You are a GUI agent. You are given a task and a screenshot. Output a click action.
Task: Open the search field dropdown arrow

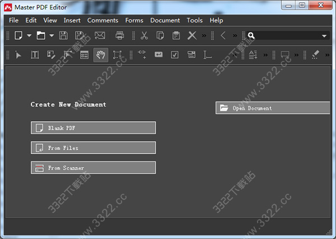click(x=324, y=36)
